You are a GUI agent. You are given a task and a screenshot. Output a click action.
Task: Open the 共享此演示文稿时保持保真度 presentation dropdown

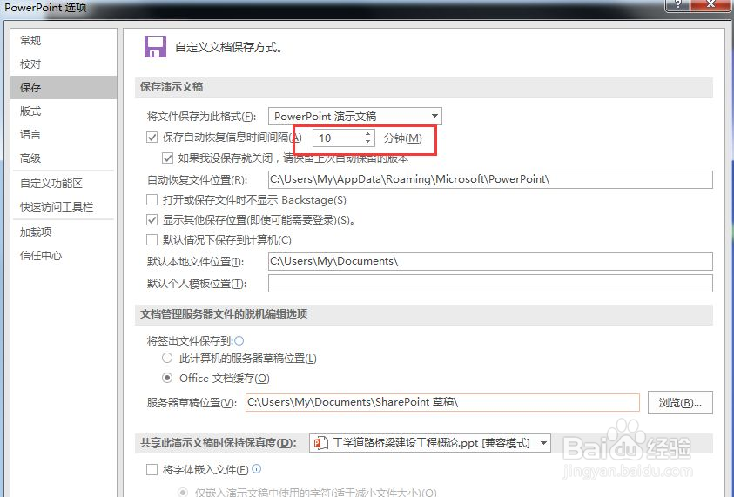(x=430, y=443)
